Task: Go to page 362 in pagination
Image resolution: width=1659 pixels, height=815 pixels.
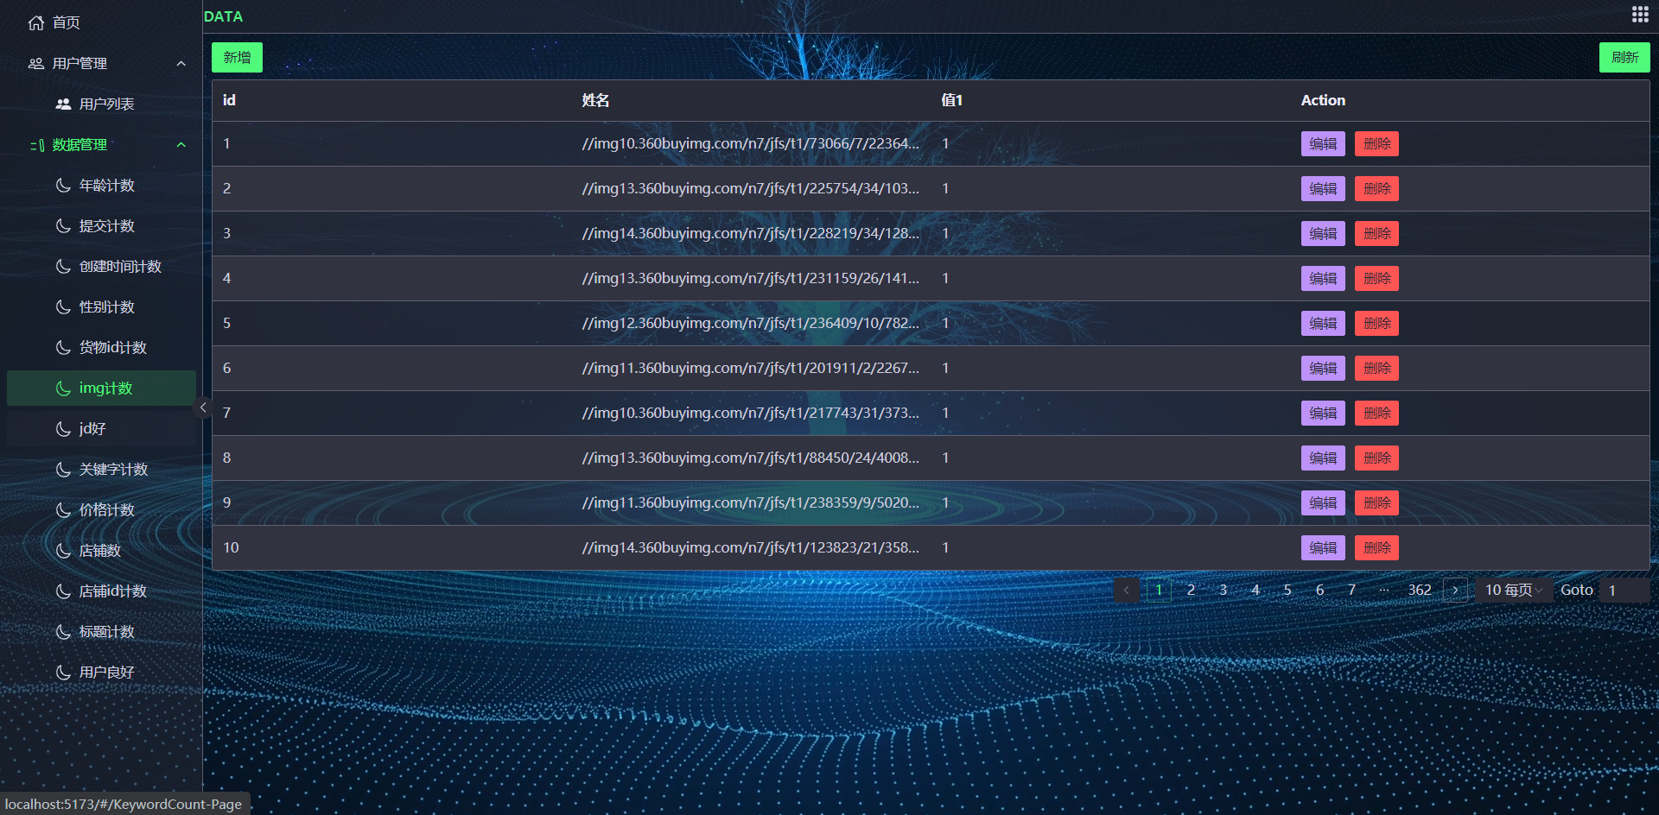Action: coord(1420,590)
